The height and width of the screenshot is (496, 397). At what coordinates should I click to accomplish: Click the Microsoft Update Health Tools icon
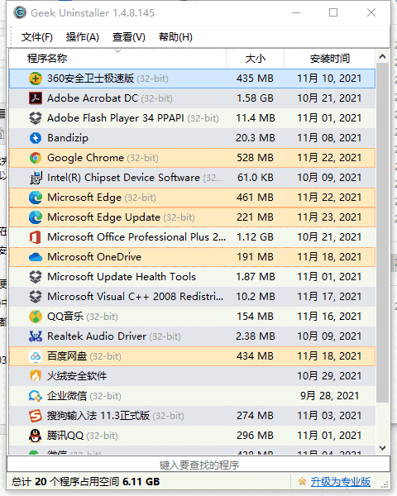pyautogui.click(x=36, y=277)
